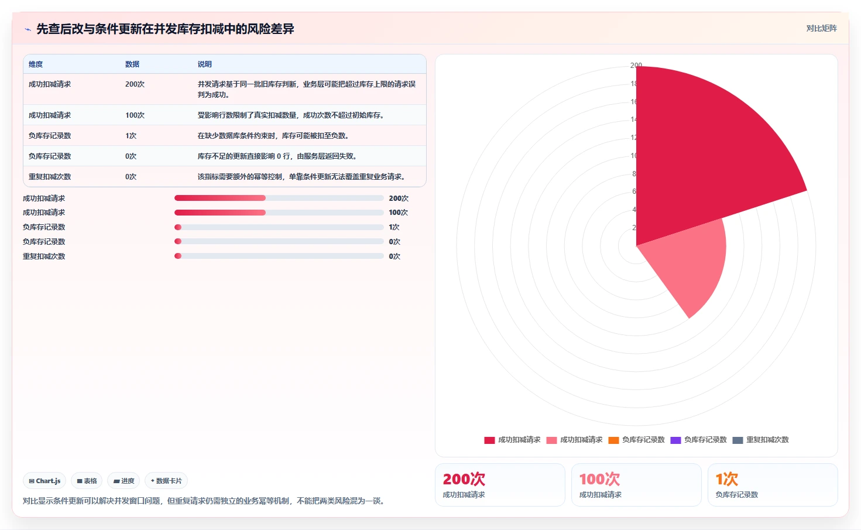This screenshot has width=861, height=530.
Task: Click the 说明 table column header
Action: [205, 64]
